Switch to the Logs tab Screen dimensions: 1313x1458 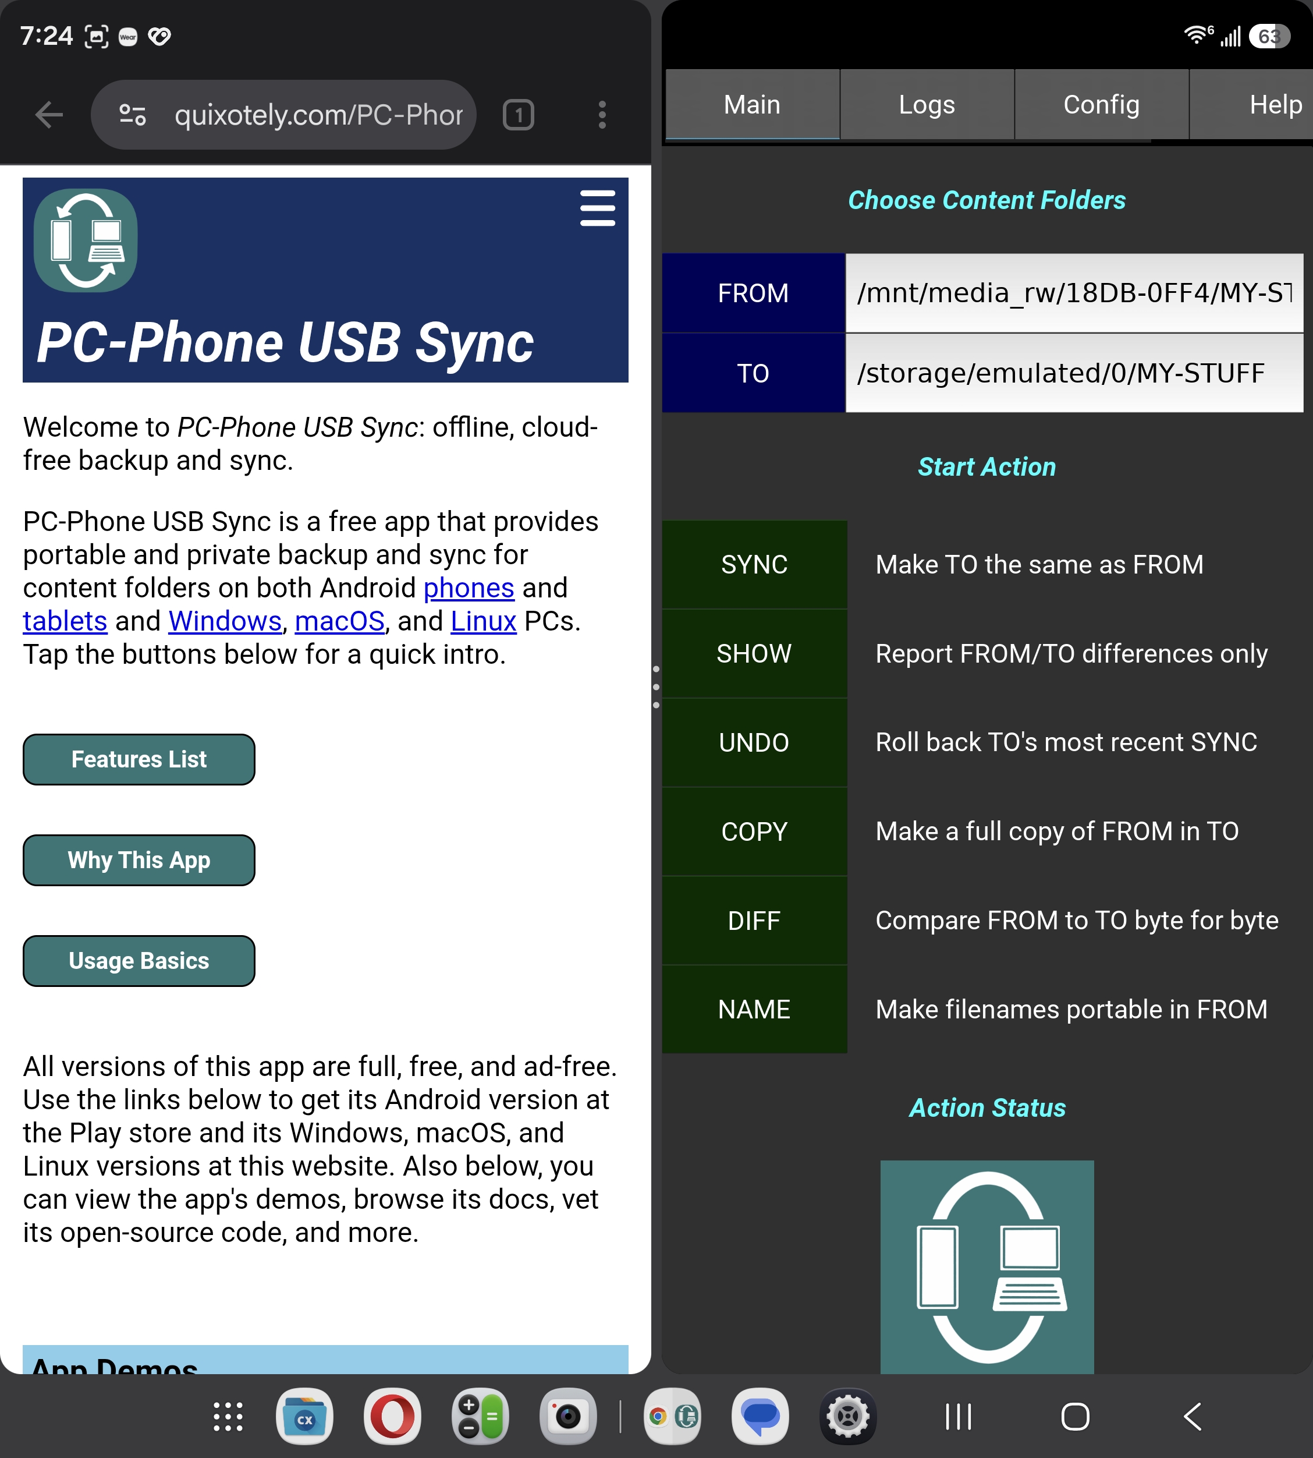[927, 105]
